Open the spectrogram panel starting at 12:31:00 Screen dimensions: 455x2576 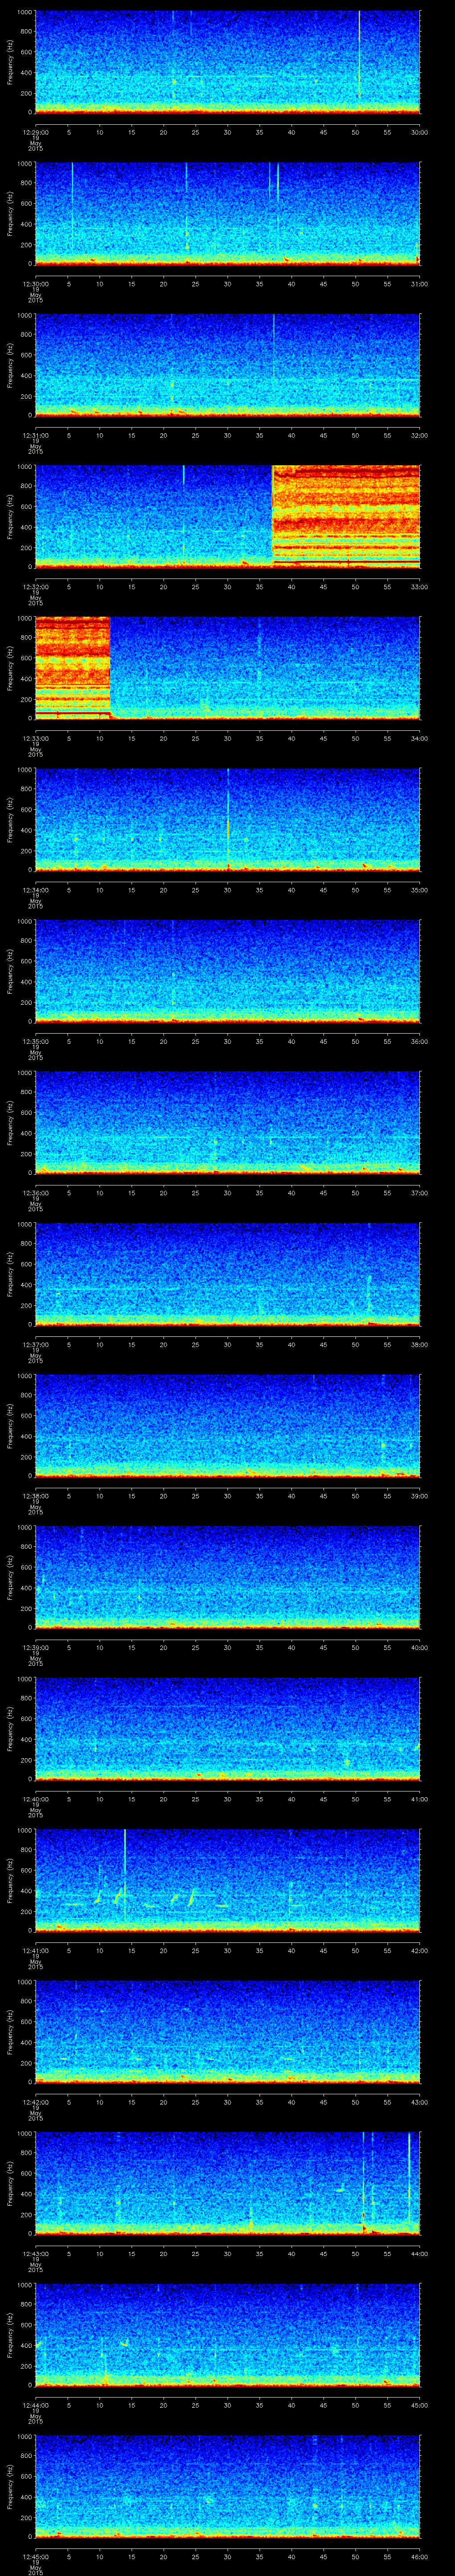click(x=227, y=365)
